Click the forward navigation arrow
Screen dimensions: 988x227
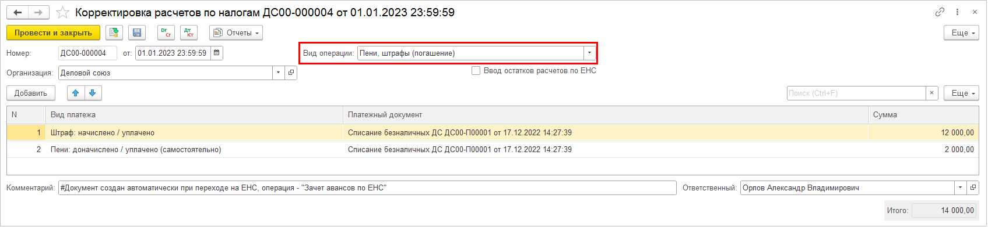tap(38, 12)
